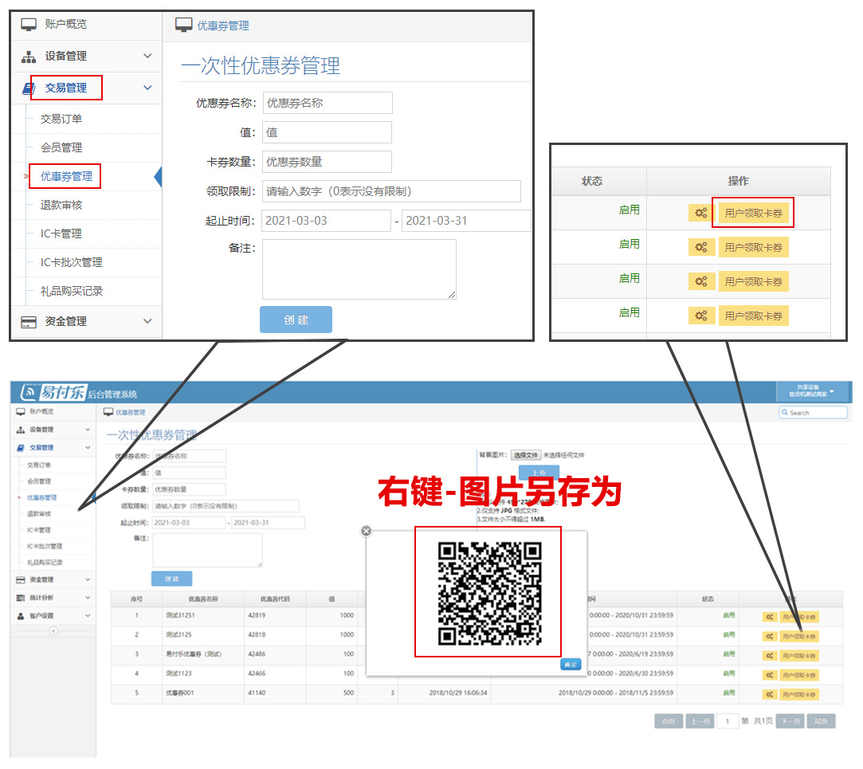The height and width of the screenshot is (769, 863).
Task: Click 用户领取卡券 for row 测试1123
Action: [x=798, y=675]
